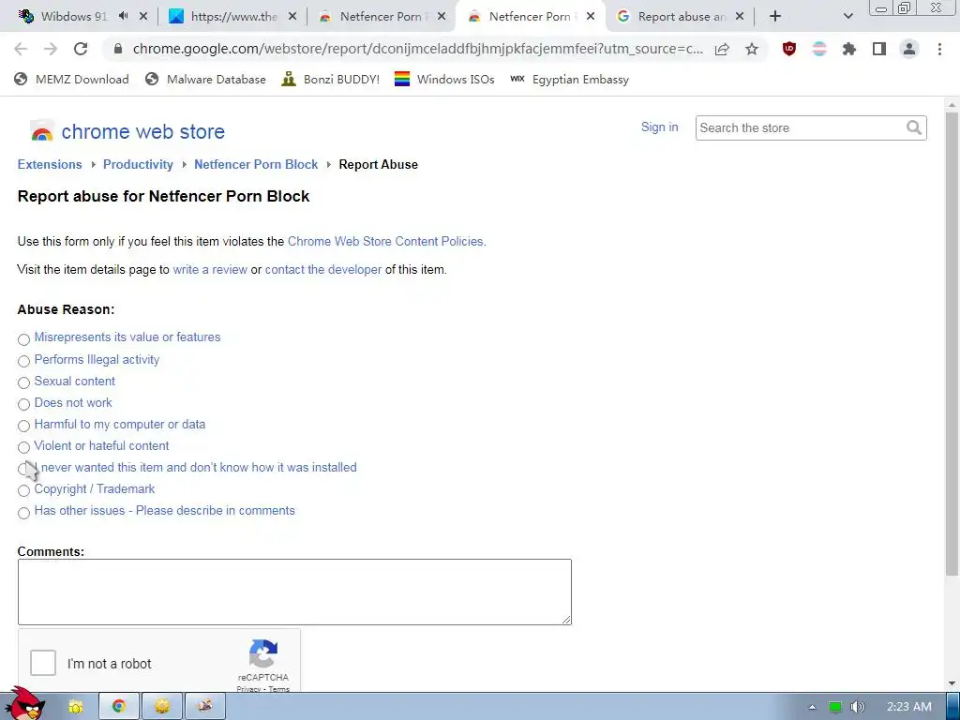Share this page icon in address bar
960x720 pixels.
(x=722, y=49)
